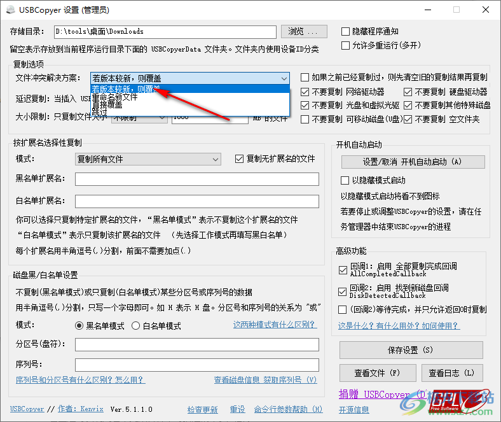
Task: Click the Browse (浏览) button for storage directory
Action: click(x=304, y=31)
